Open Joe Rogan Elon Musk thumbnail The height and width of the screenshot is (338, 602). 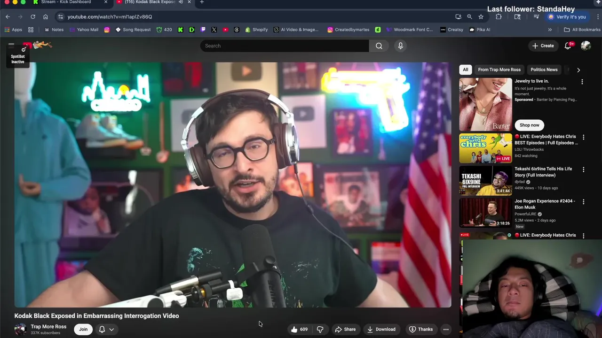pyautogui.click(x=485, y=213)
